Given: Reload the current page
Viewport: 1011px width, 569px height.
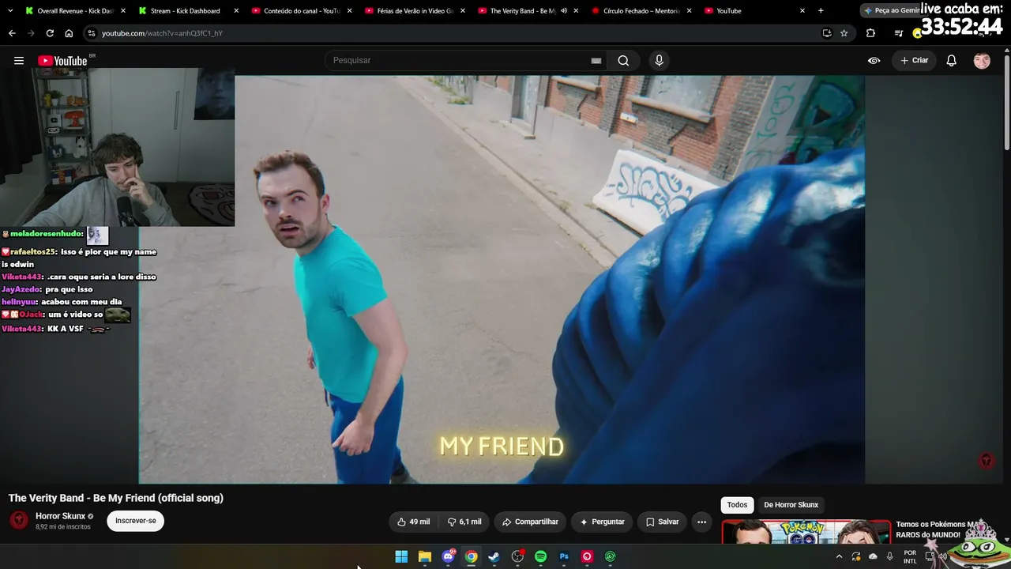Looking at the screenshot, I should [50, 33].
